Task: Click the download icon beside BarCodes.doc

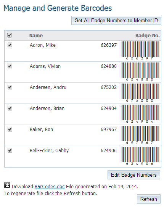Action: pyautogui.click(x=7, y=185)
